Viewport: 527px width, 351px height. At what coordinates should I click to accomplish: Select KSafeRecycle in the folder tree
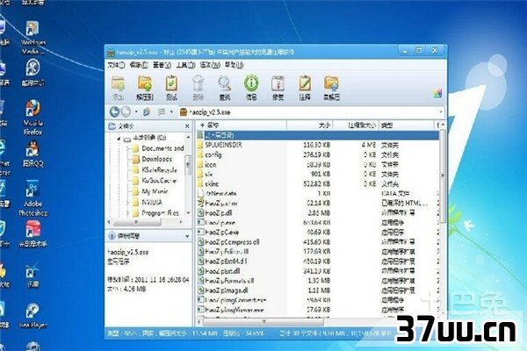click(159, 170)
